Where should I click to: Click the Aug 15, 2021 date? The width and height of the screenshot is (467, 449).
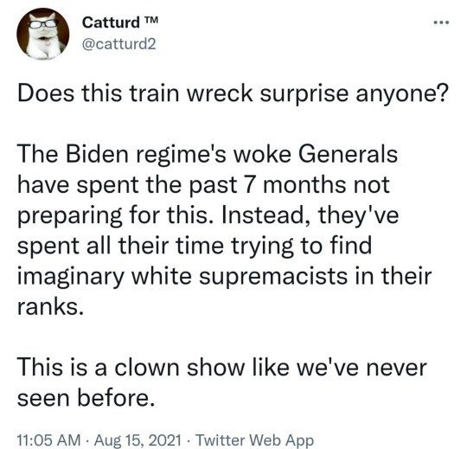138,439
